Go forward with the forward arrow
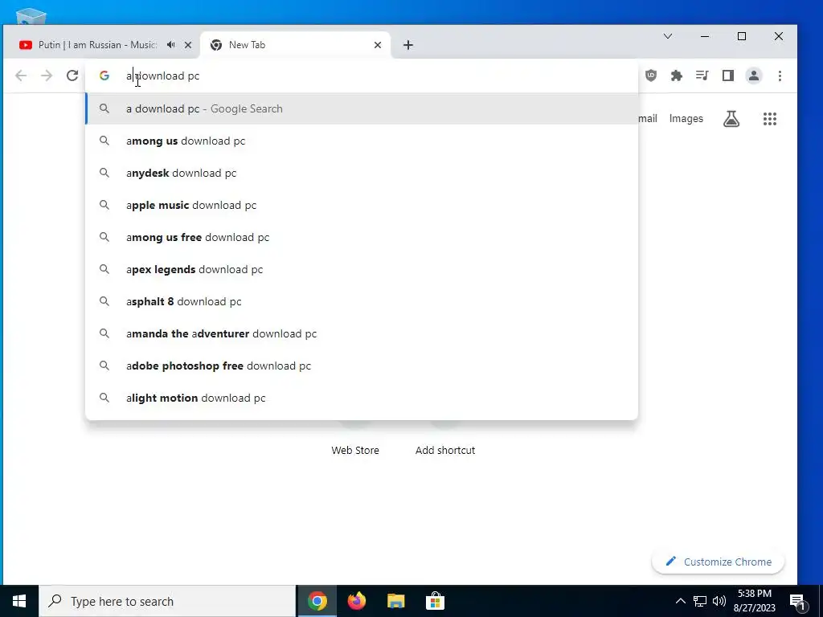 coord(47,76)
